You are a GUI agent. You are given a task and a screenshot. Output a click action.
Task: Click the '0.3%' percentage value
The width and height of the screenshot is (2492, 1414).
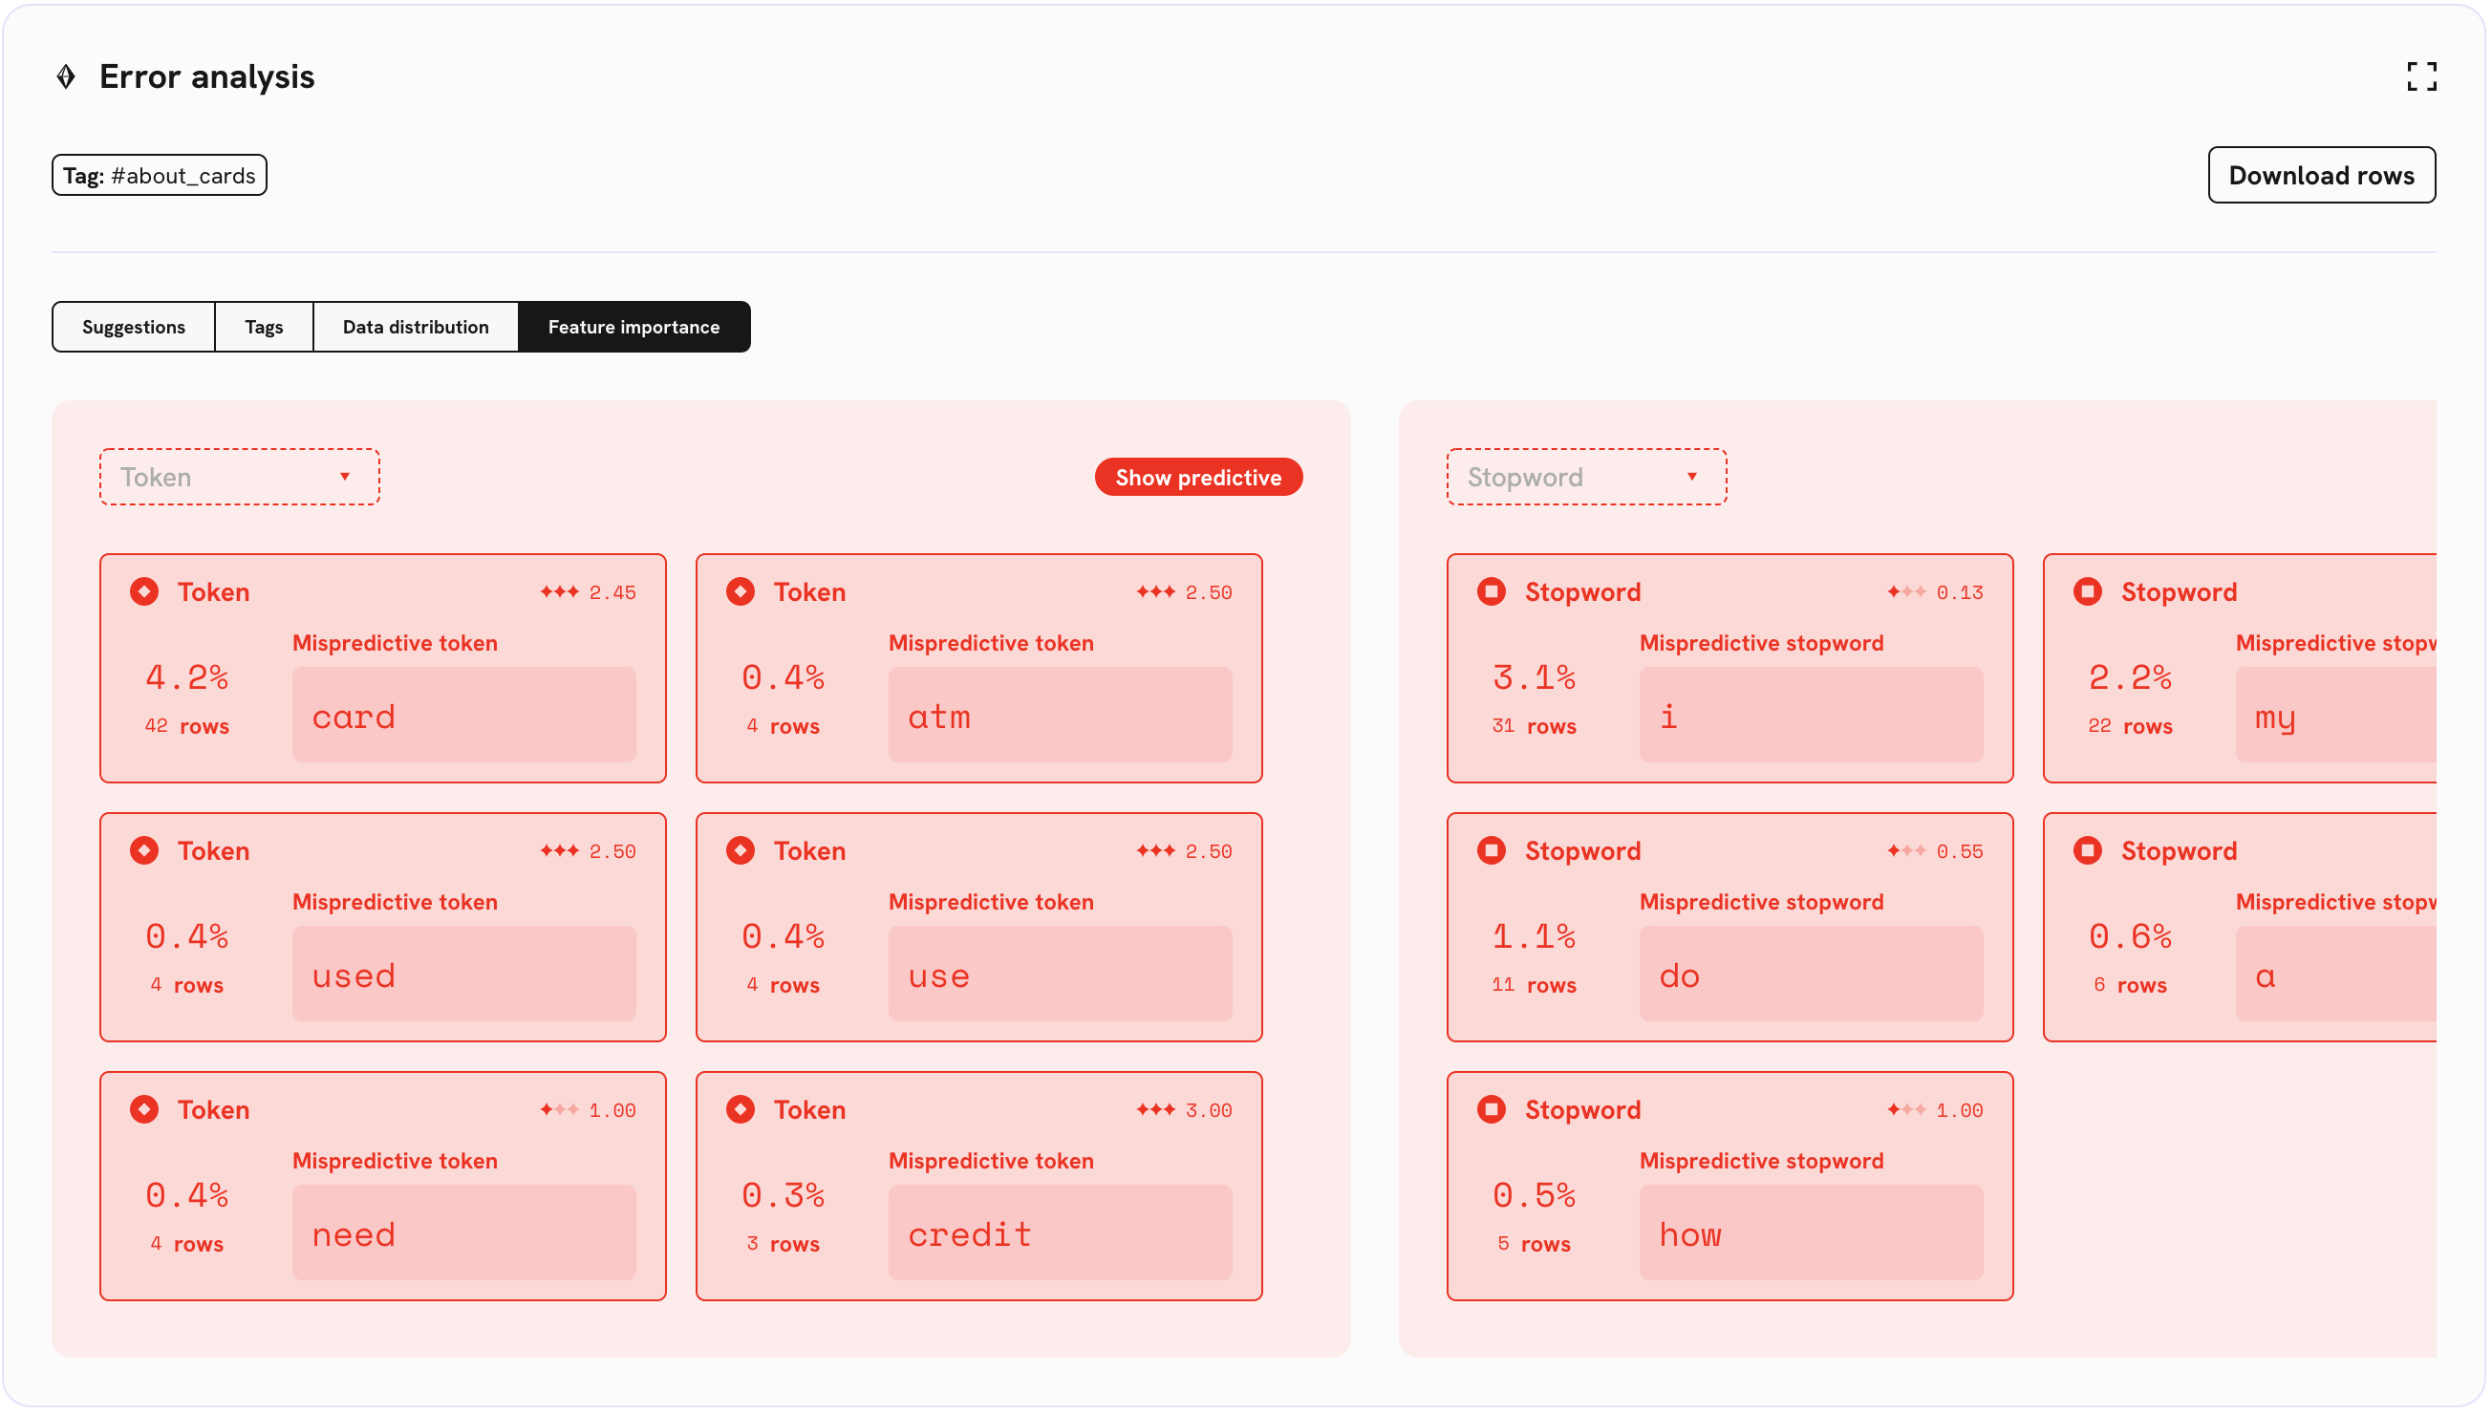click(x=784, y=1196)
